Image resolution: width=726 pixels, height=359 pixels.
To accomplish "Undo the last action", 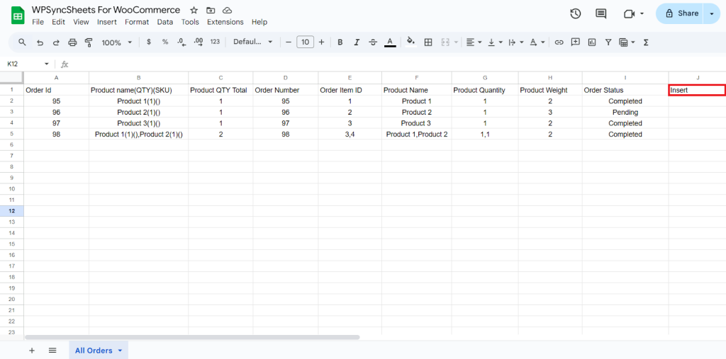I will coord(40,42).
